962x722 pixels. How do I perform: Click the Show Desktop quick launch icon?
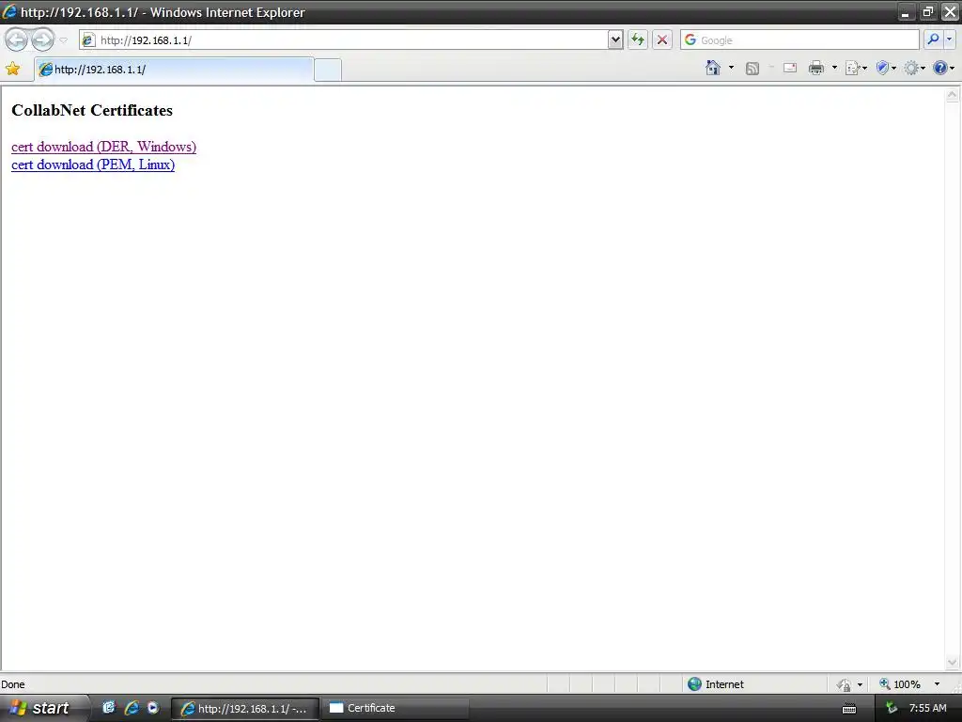point(109,708)
